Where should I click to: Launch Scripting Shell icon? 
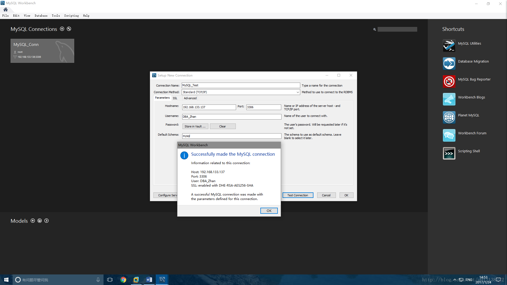tap(449, 153)
